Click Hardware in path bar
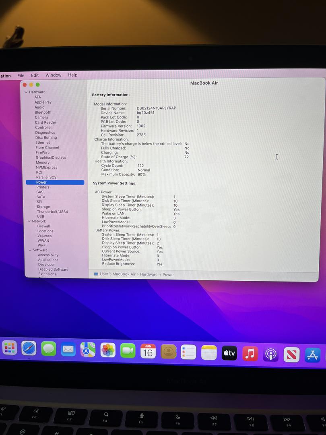This screenshot has width=326, height=435. [x=149, y=274]
